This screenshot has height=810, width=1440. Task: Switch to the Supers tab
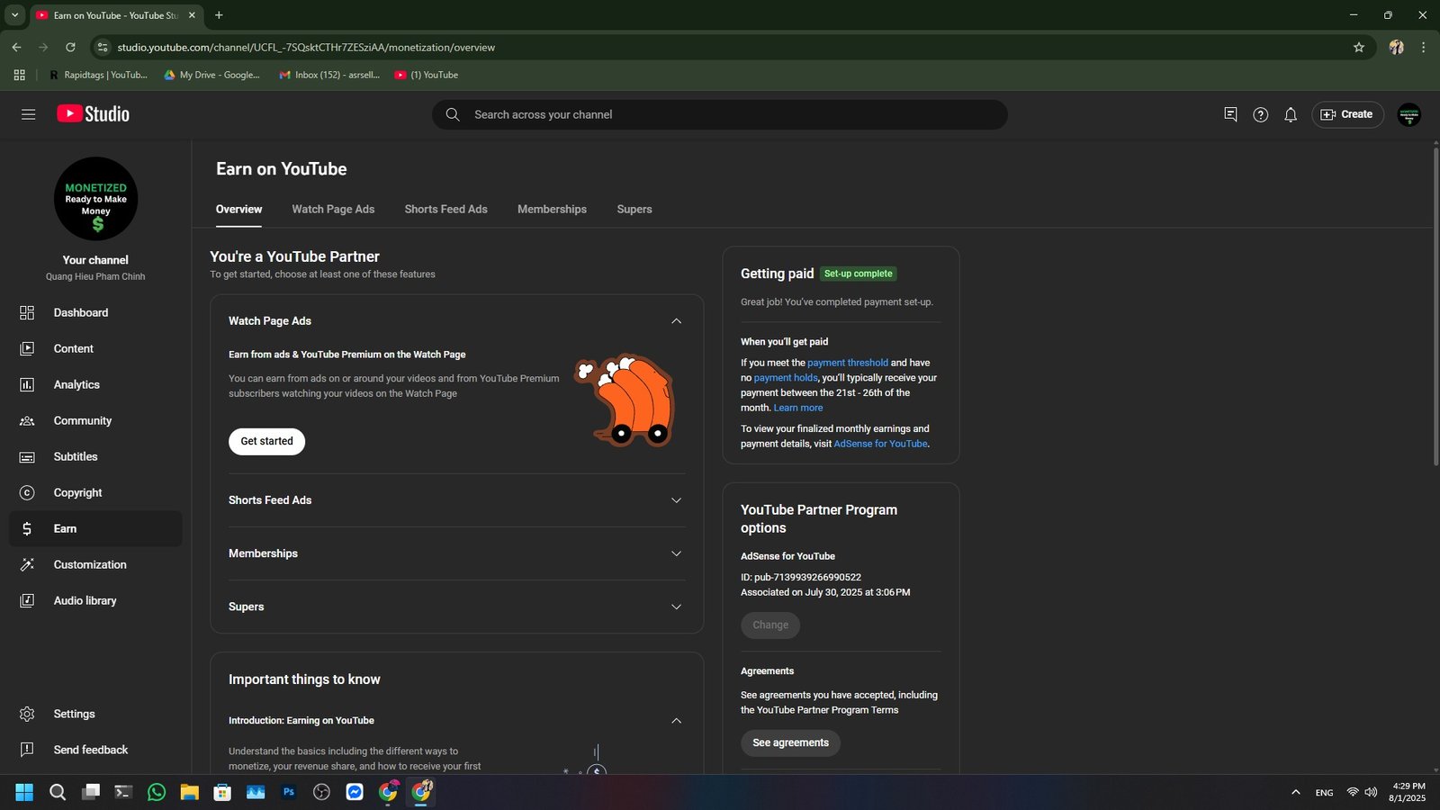point(634,209)
